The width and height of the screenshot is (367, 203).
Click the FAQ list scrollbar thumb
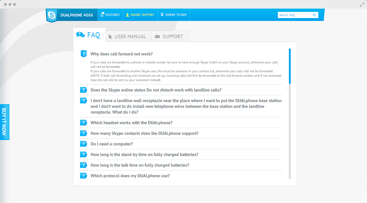pos(290,66)
